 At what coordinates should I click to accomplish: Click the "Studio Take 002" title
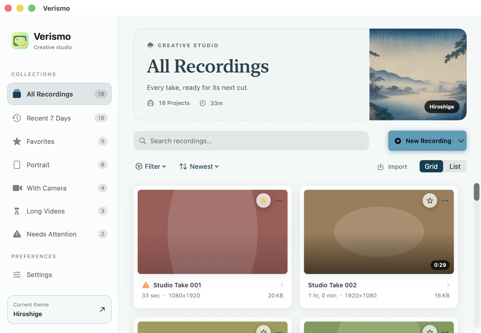coord(332,285)
